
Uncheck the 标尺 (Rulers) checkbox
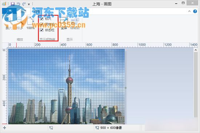[x=41, y=19]
